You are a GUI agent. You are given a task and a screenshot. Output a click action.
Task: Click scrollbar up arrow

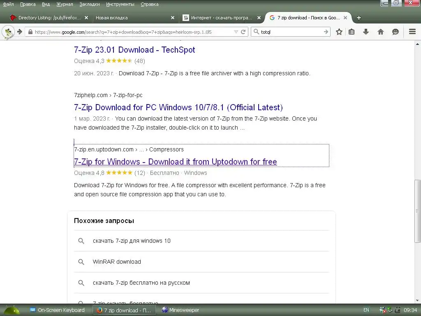point(417,44)
